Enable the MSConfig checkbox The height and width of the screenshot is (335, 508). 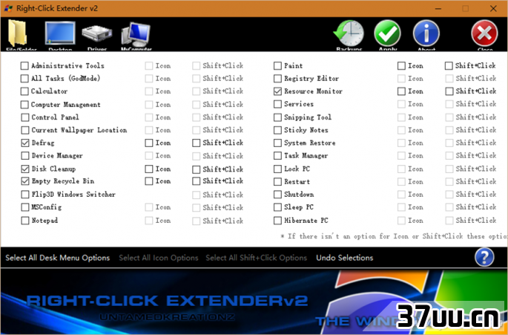25,207
